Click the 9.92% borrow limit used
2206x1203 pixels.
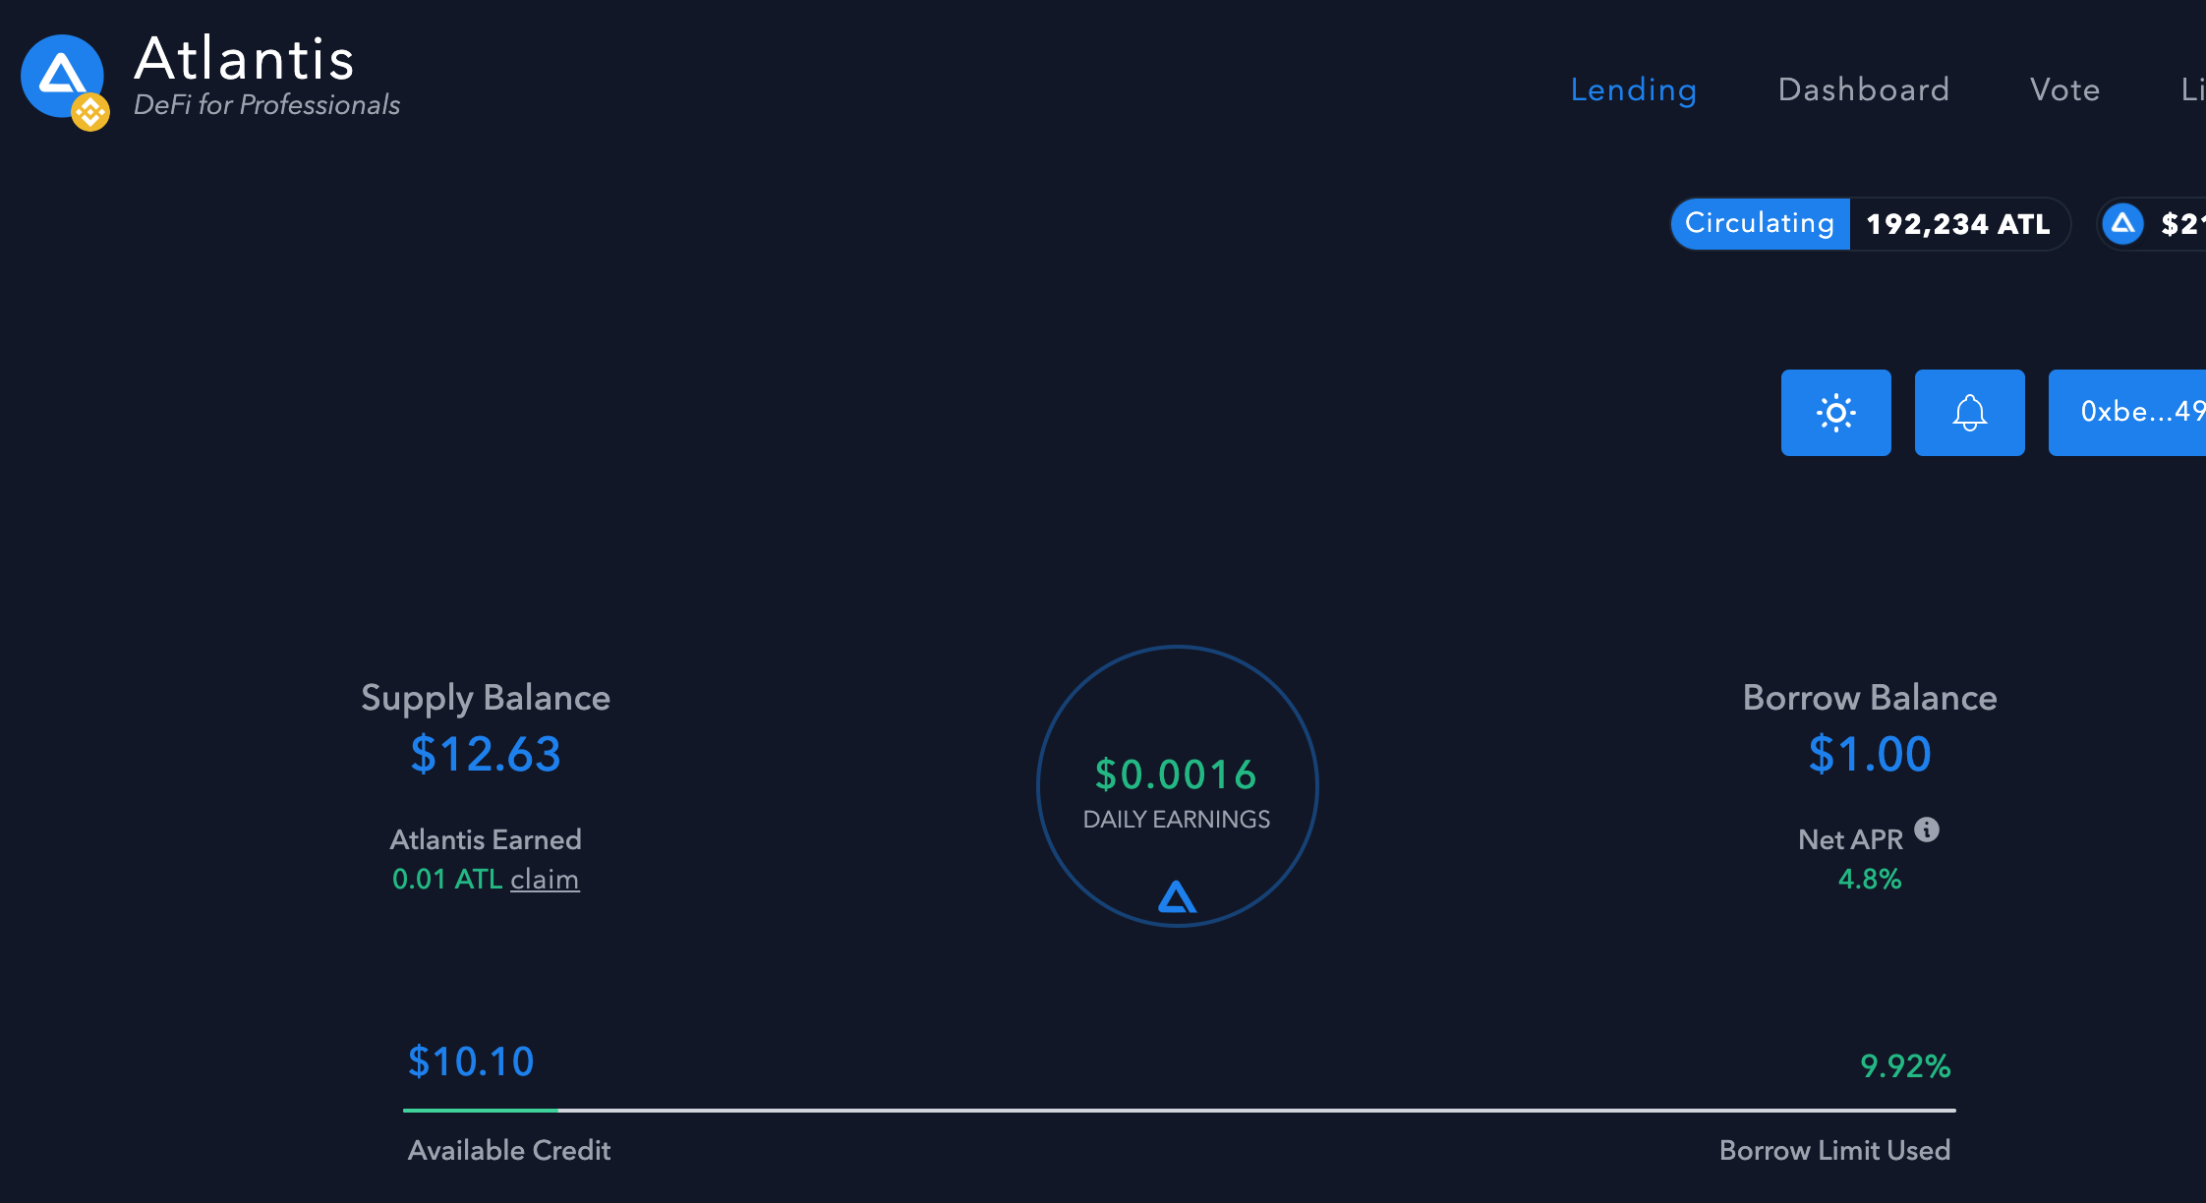[x=1904, y=1066]
